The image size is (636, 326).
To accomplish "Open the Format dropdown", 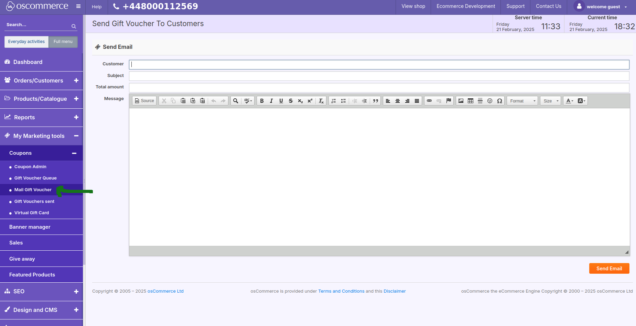I will pos(522,101).
